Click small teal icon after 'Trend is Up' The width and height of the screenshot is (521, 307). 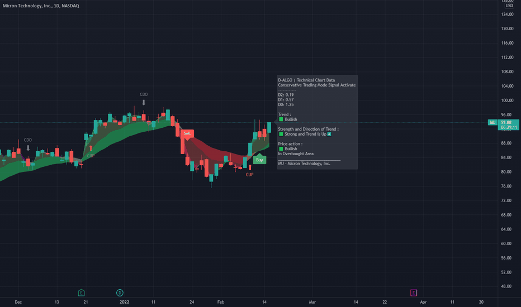[329, 134]
